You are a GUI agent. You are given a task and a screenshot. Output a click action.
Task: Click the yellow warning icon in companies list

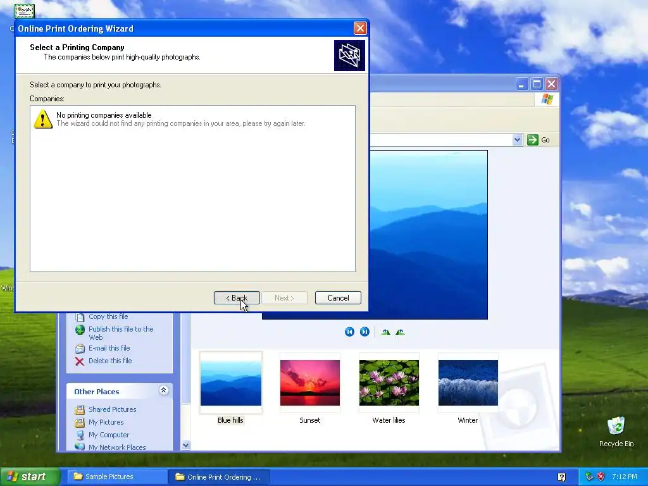pyautogui.click(x=43, y=119)
